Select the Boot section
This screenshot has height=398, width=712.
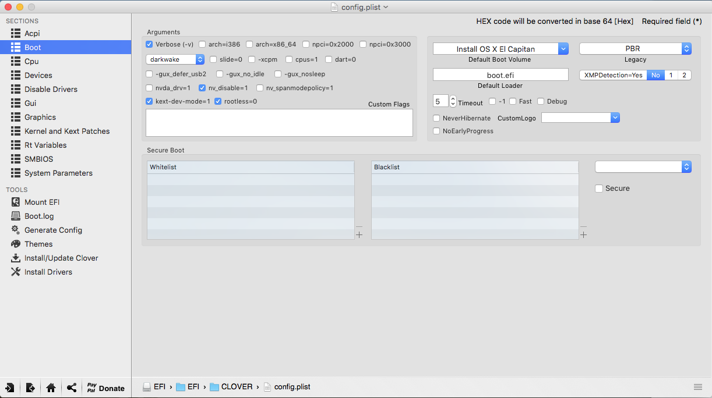pyautogui.click(x=65, y=47)
